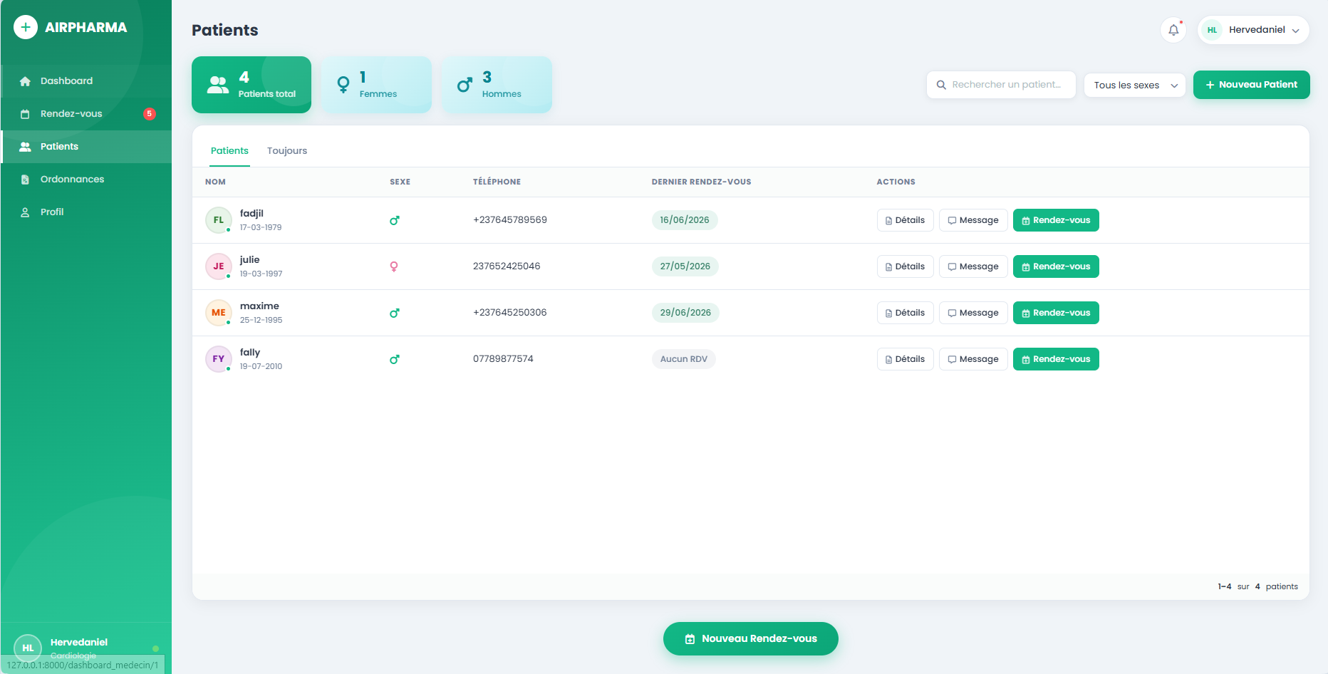
Task: Open the notifications bell
Action: click(1173, 30)
